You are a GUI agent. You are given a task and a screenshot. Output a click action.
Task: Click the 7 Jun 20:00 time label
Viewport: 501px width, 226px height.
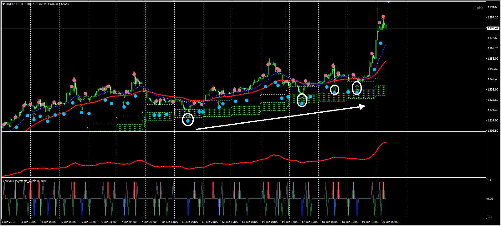point(149,222)
